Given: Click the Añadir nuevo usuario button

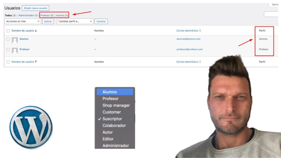Looking at the screenshot, I should pyautogui.click(x=35, y=8).
